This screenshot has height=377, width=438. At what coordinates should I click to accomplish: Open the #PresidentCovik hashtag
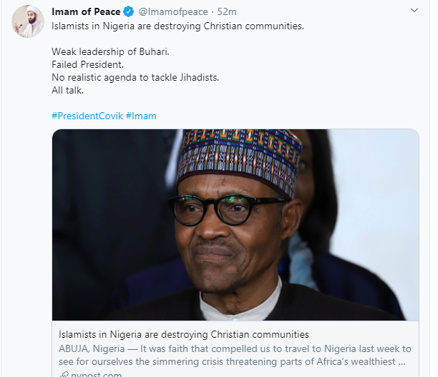tap(87, 116)
